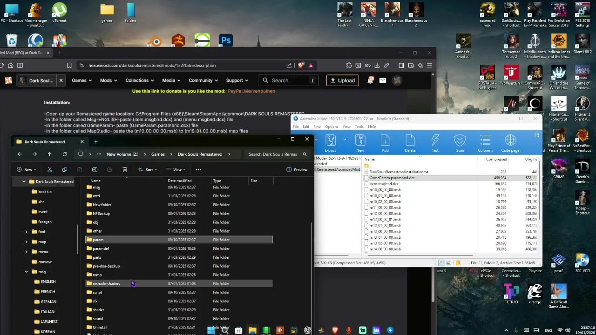Open File menu in Bandizip
The image size is (596, 335).
(x=296, y=127)
